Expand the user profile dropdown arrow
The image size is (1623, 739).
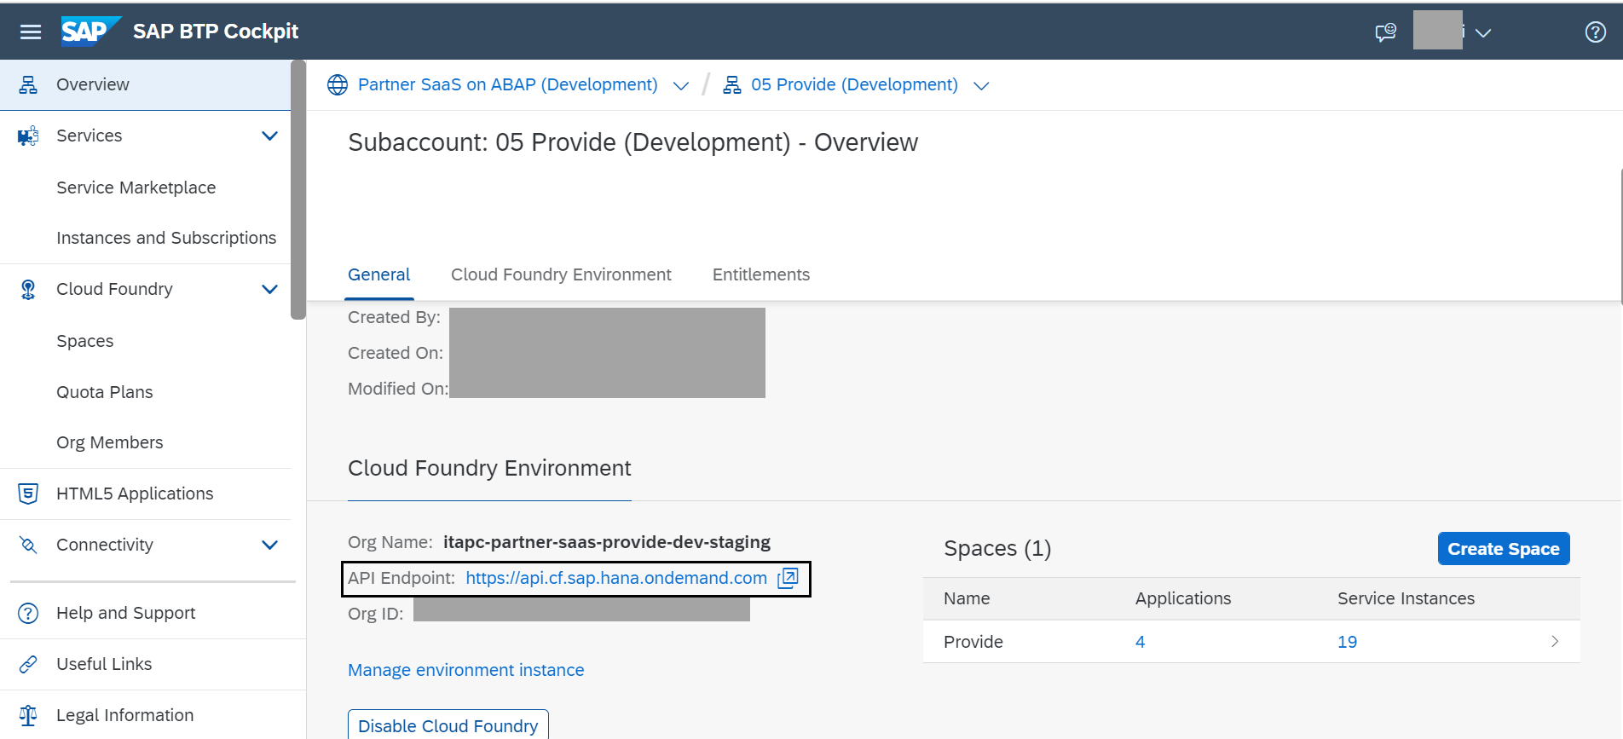[1483, 33]
